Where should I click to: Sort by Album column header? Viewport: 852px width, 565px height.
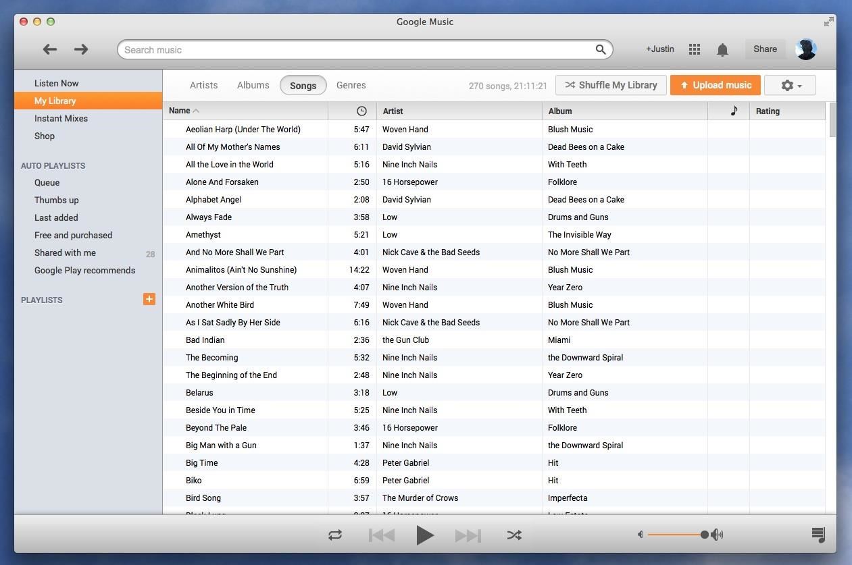point(560,111)
